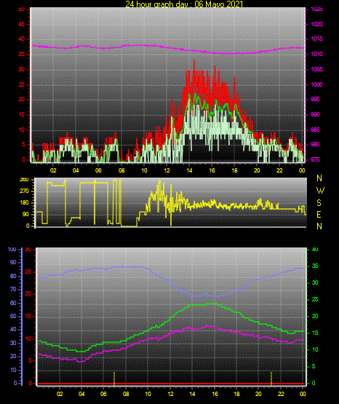
Task: Click the magenta 1005 pressure label
Action: [316, 69]
